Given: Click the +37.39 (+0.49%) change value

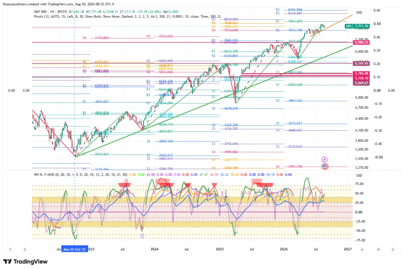Looking at the screenshot, I should coord(149,11).
